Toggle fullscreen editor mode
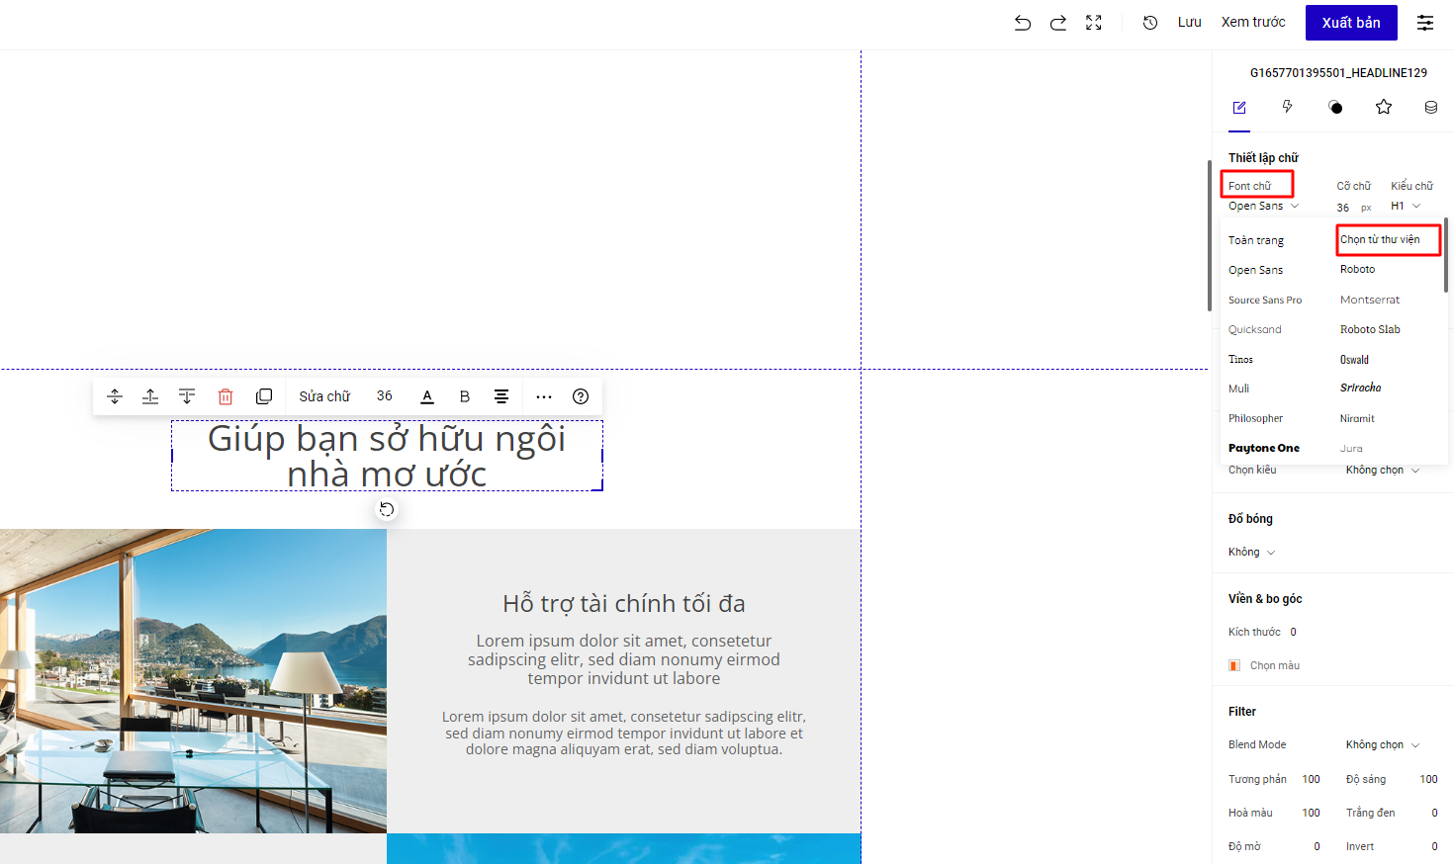The height and width of the screenshot is (864, 1454). point(1093,23)
